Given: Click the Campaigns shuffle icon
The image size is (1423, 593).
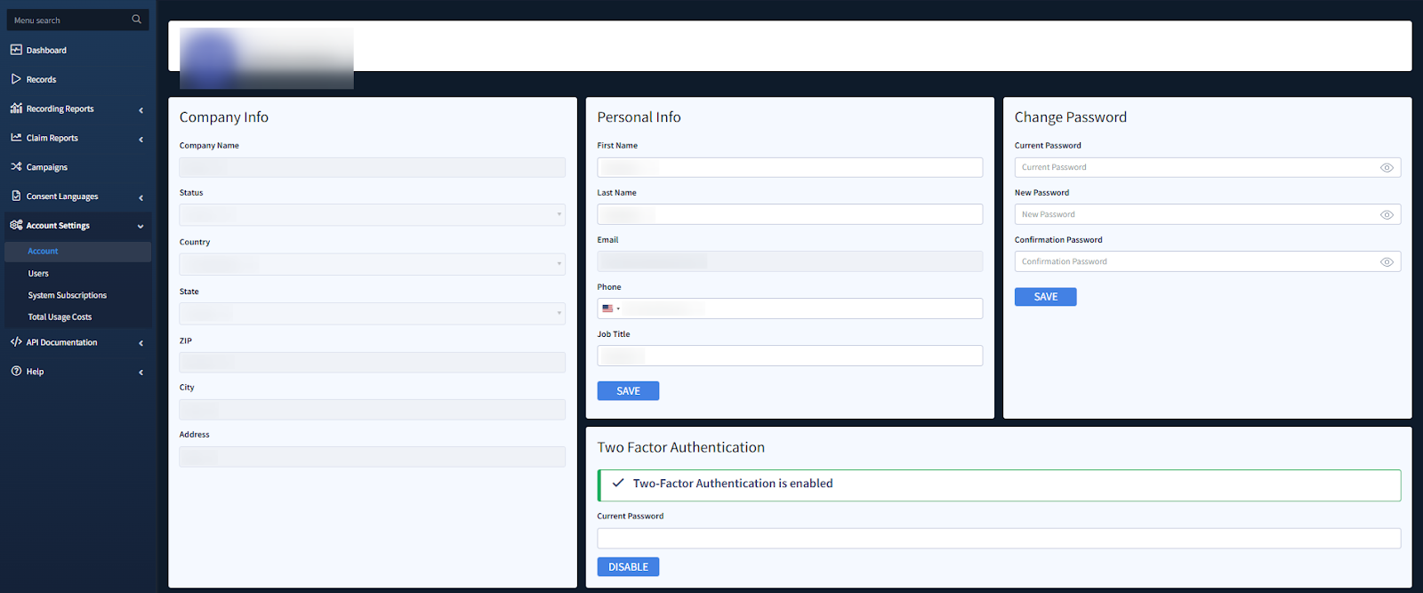Looking at the screenshot, I should coord(16,167).
